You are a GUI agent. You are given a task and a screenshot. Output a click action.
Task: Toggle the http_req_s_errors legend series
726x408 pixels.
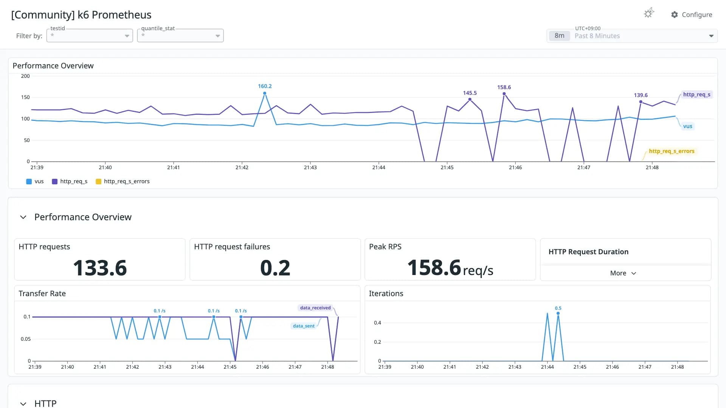123,181
